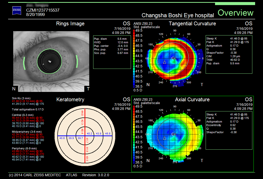Click the 0.5 D step label under tangential scale

point(138,90)
